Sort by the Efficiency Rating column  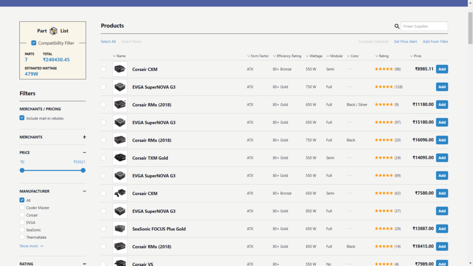[x=287, y=56]
